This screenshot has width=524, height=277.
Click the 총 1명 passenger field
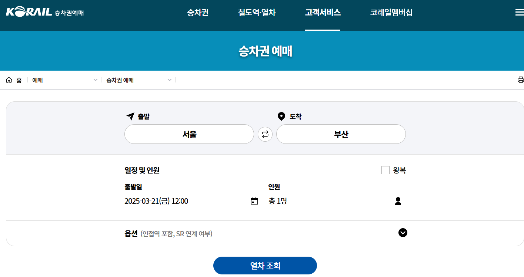[x=337, y=201]
